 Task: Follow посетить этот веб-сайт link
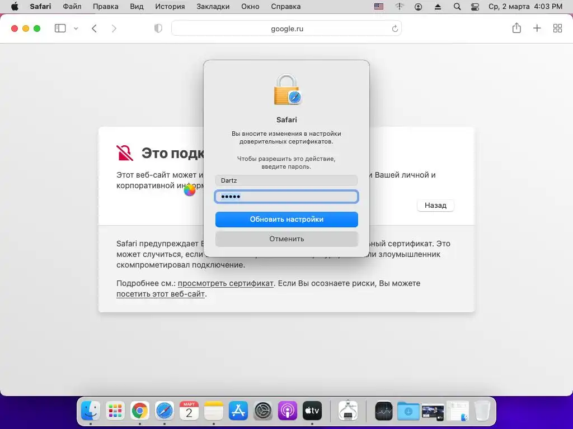(161, 294)
